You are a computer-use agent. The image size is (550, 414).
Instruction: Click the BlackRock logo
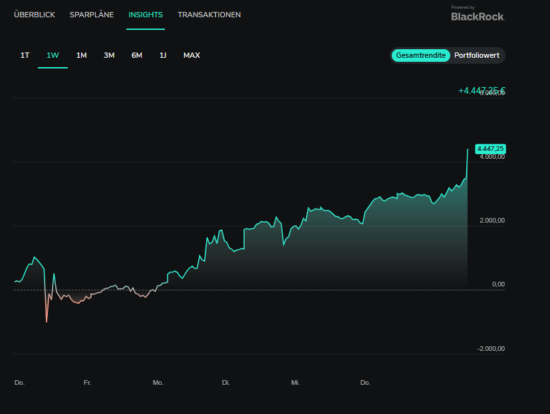[x=478, y=16]
